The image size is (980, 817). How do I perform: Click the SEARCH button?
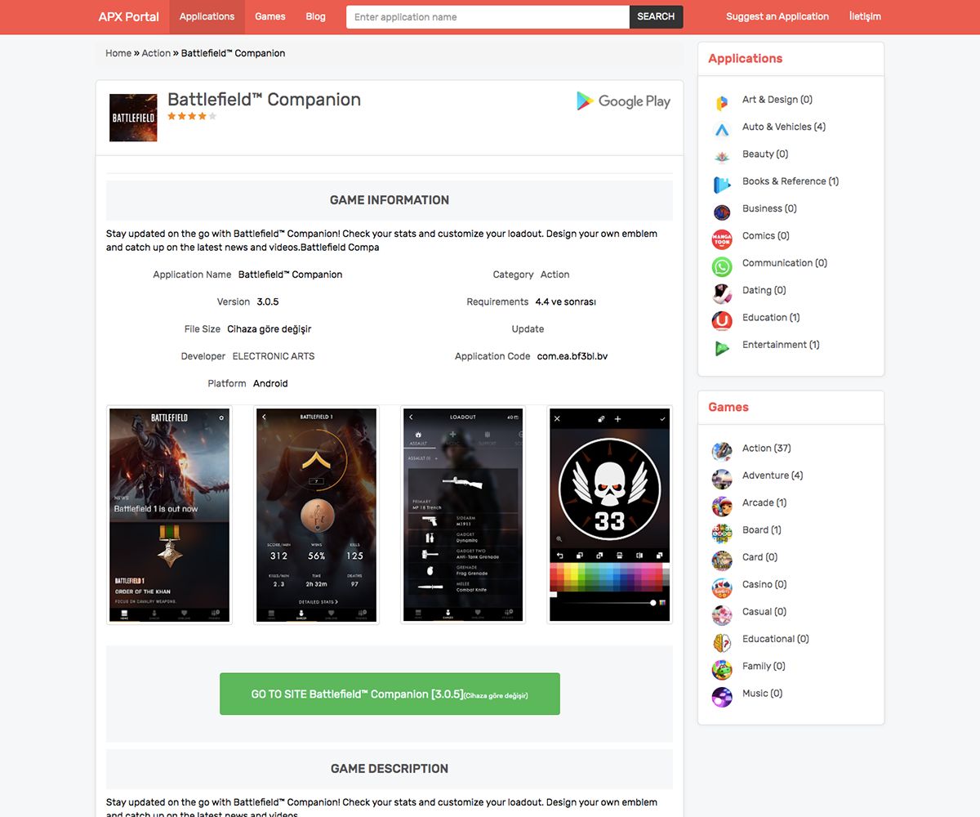click(656, 16)
